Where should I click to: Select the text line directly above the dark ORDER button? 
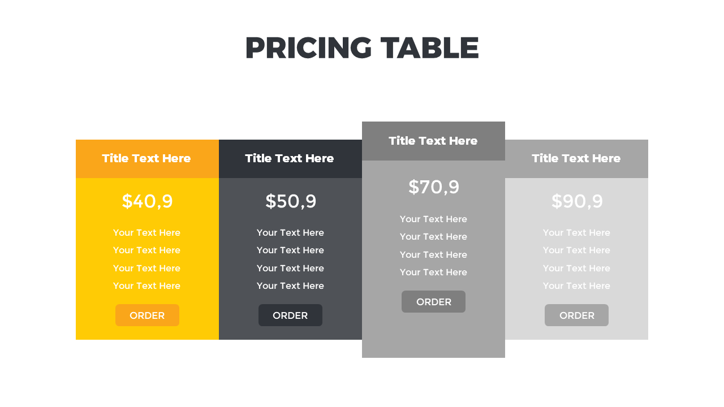pyautogui.click(x=290, y=285)
